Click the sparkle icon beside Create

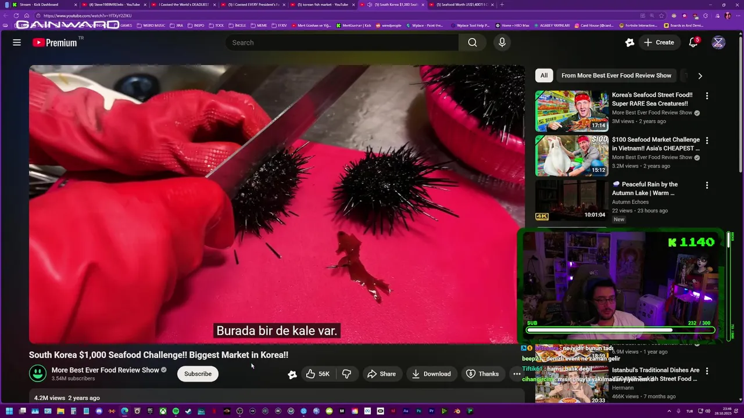tap(629, 42)
